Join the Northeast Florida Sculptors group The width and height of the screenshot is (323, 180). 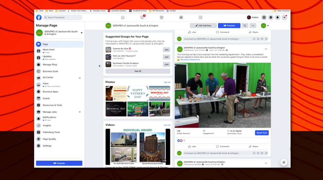(167, 64)
